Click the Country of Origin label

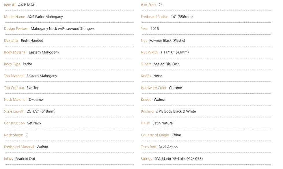click(x=155, y=135)
